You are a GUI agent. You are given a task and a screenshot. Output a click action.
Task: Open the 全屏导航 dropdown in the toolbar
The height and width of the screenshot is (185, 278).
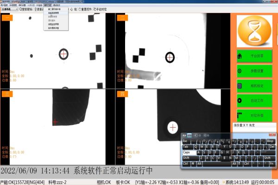(x=17, y=9)
